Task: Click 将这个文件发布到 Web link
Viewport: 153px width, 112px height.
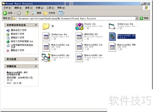Action: [22, 41]
